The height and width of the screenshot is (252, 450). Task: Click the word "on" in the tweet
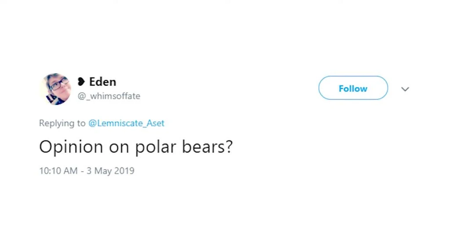(119, 147)
